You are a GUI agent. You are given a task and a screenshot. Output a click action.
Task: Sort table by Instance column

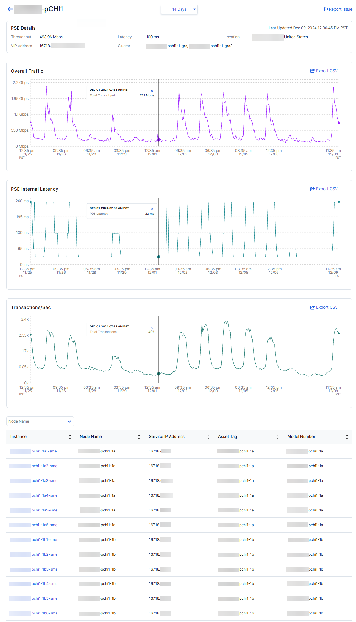pyautogui.click(x=70, y=437)
